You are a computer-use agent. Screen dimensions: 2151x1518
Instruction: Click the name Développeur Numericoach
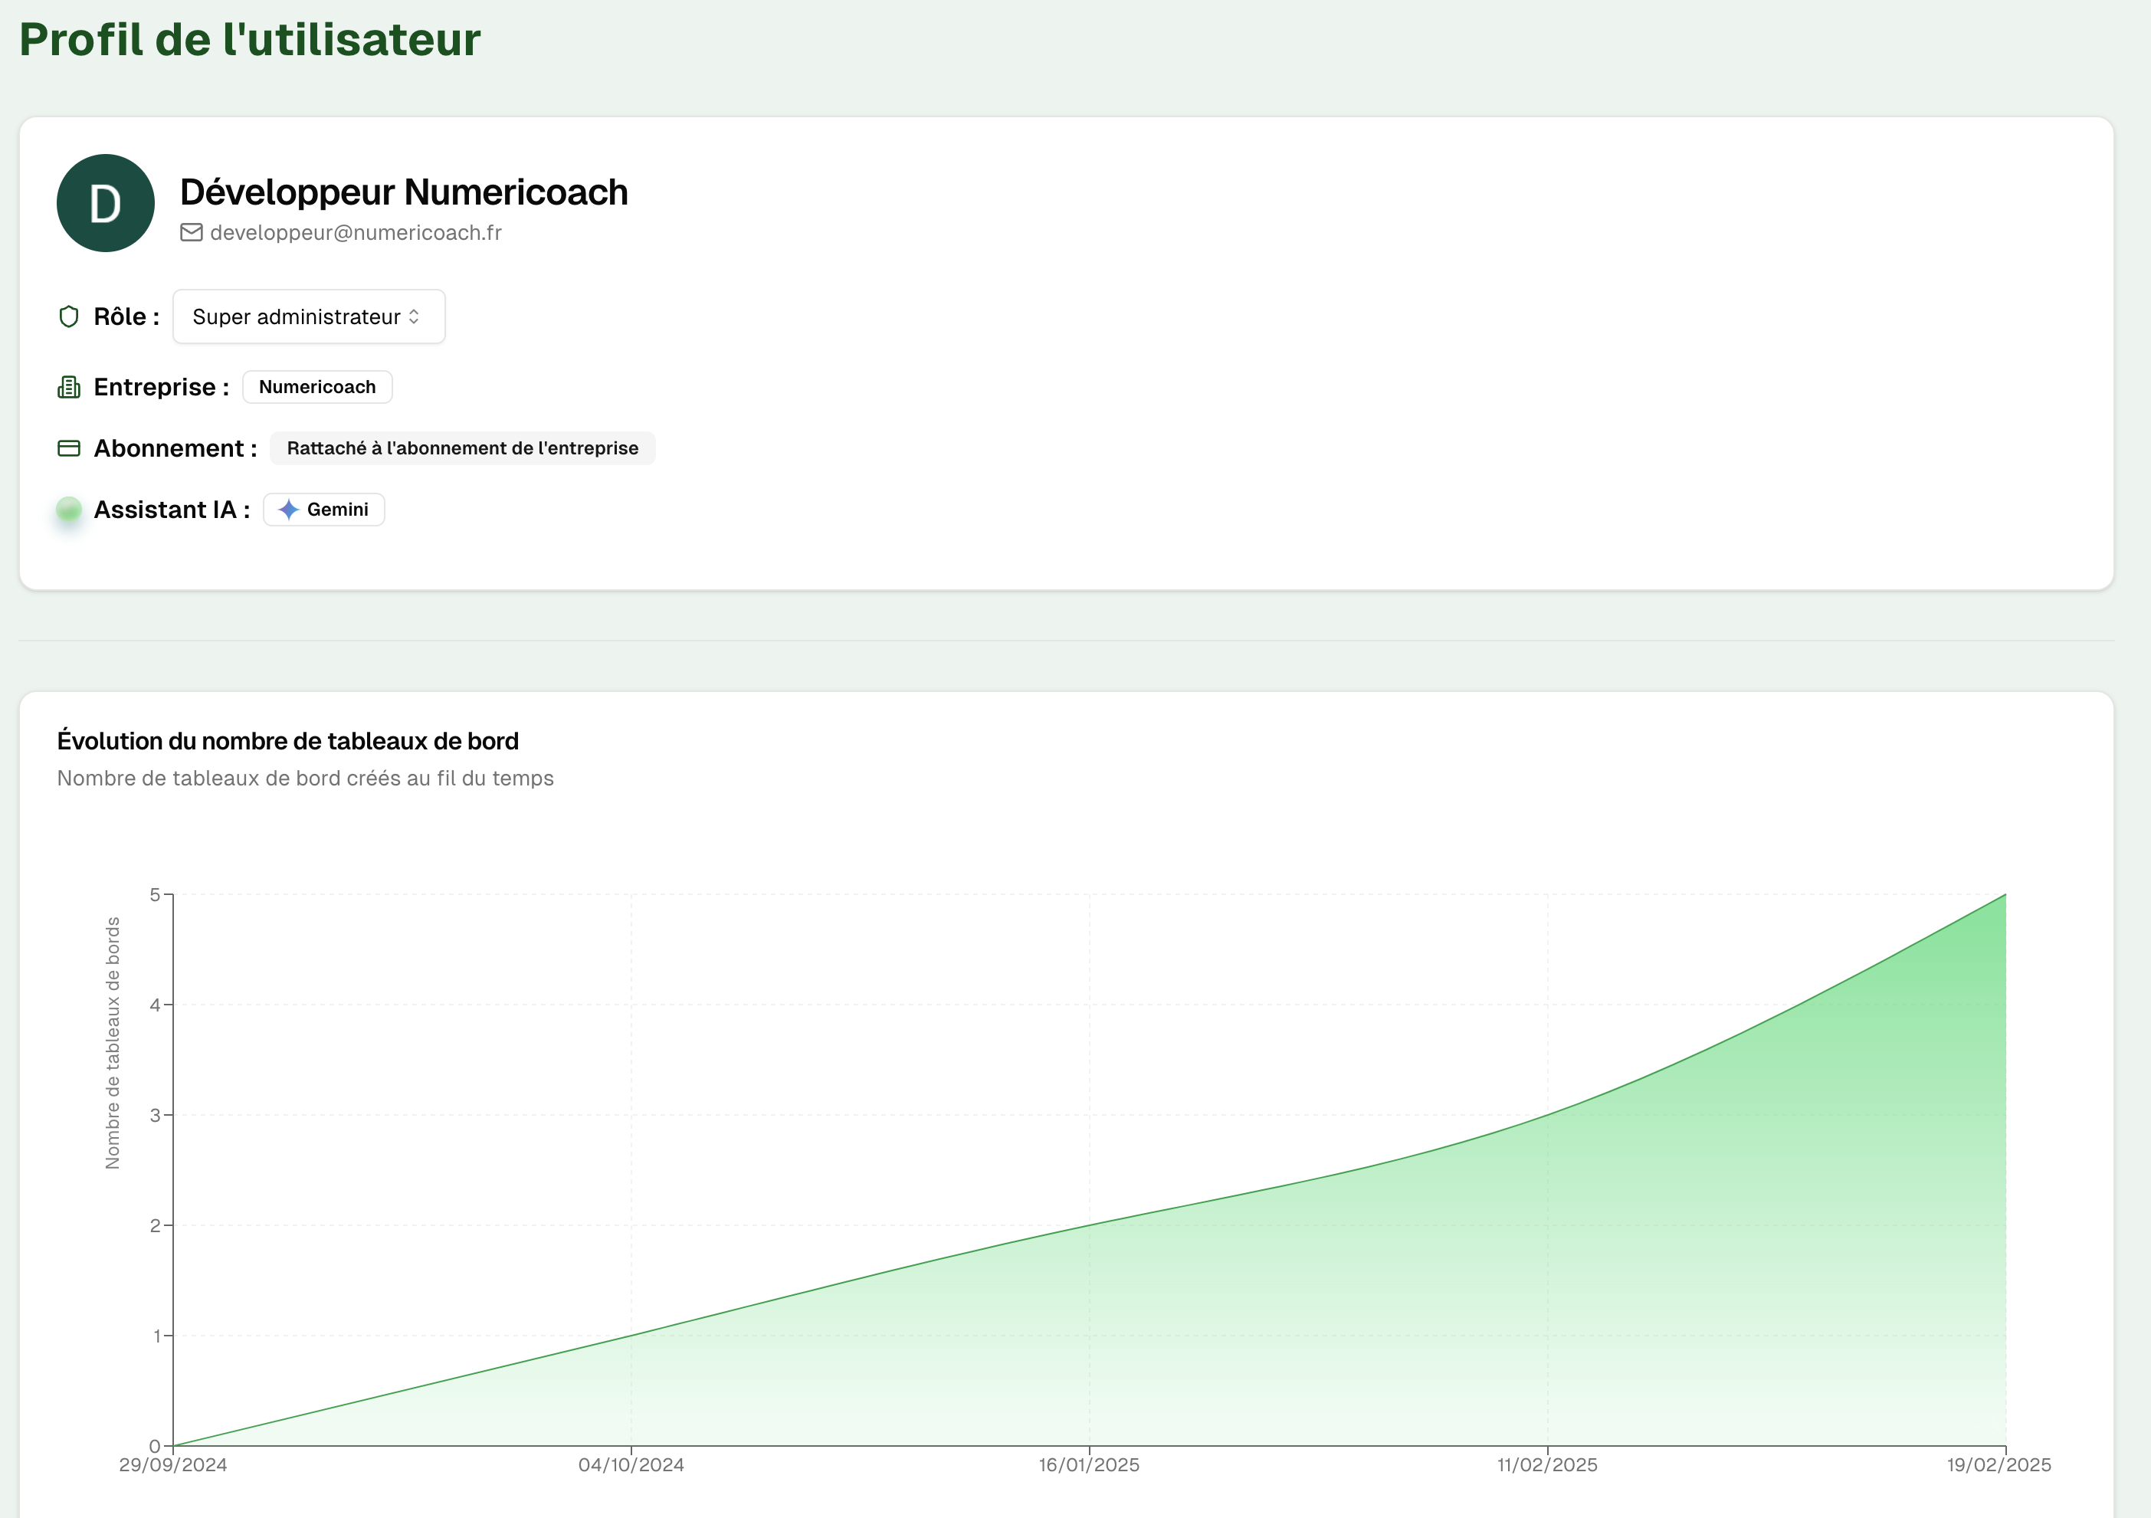[404, 192]
